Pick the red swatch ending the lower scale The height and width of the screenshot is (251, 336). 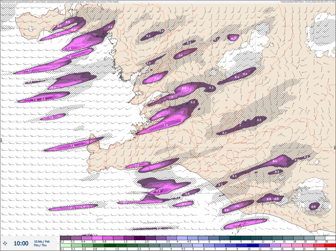[x=330, y=245]
